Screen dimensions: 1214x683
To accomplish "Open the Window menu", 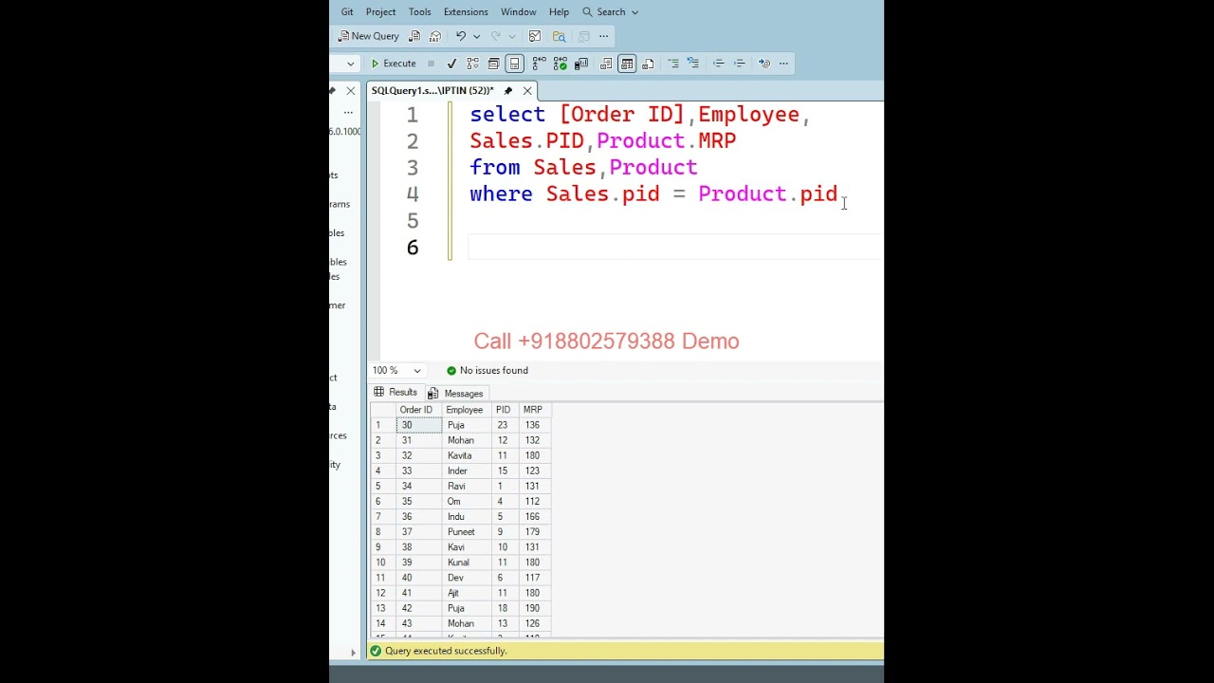I will pos(519,12).
